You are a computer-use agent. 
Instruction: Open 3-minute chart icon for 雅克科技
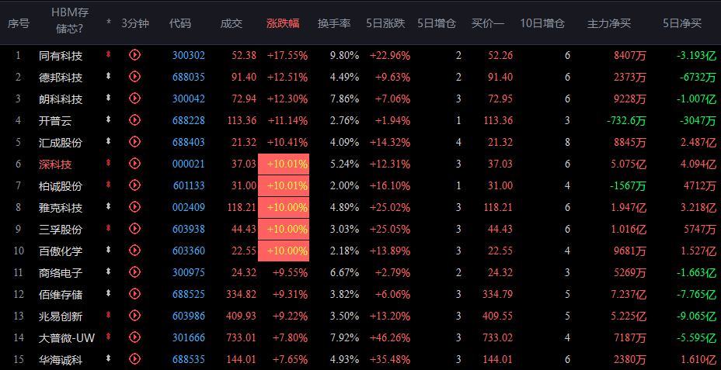(134, 207)
